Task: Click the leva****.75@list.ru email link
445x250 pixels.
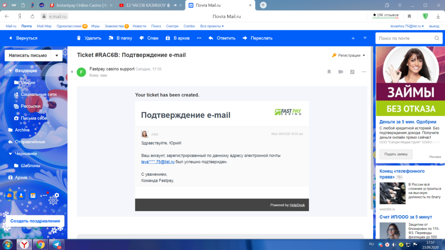Action: tap(158, 162)
